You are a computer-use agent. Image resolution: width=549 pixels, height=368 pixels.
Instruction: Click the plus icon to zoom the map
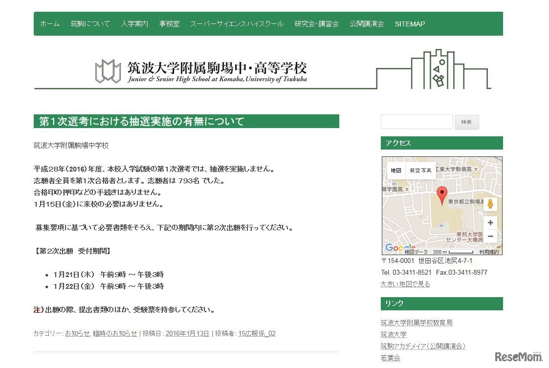click(490, 222)
